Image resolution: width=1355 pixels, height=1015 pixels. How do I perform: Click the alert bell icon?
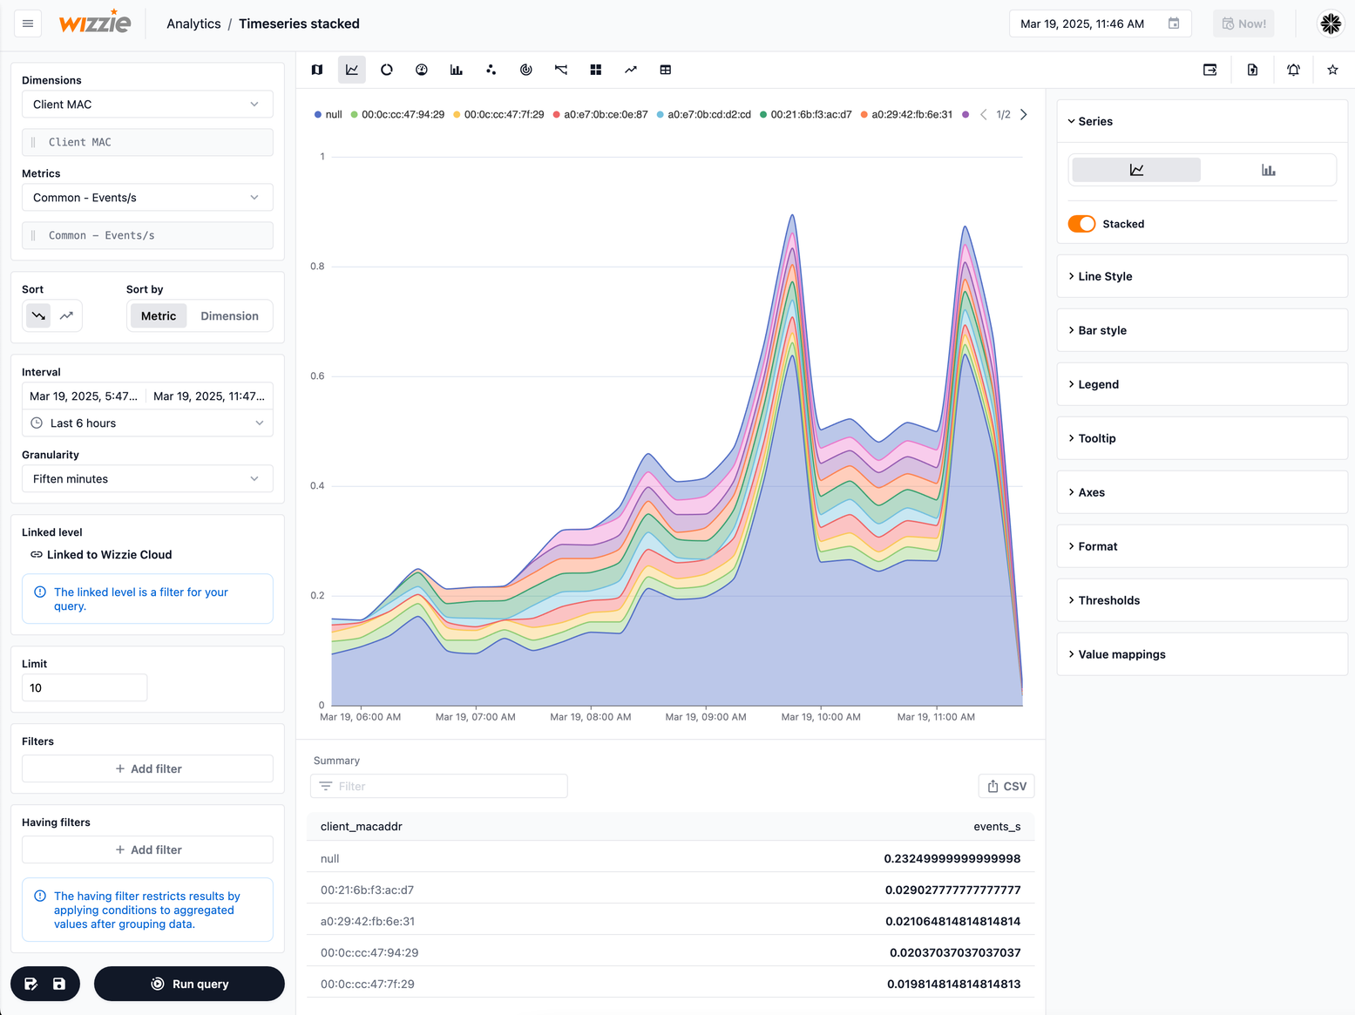[x=1293, y=70]
